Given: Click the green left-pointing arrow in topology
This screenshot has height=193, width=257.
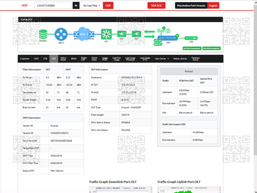Looking at the screenshot, I should tap(150, 31).
